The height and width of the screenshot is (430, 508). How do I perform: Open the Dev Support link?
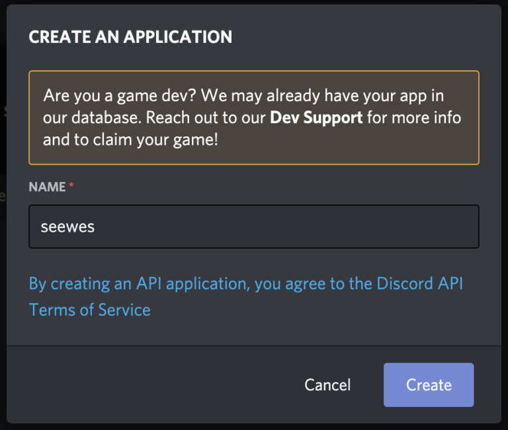pos(316,117)
